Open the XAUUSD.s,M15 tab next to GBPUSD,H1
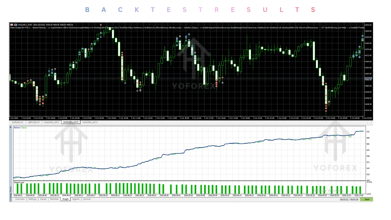The height and width of the screenshot is (220, 391). [x=52, y=122]
